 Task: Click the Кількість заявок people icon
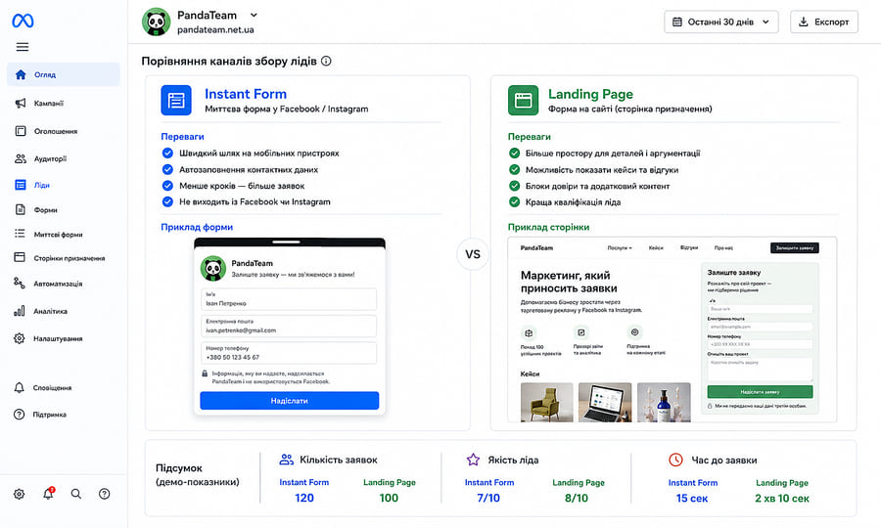click(287, 460)
